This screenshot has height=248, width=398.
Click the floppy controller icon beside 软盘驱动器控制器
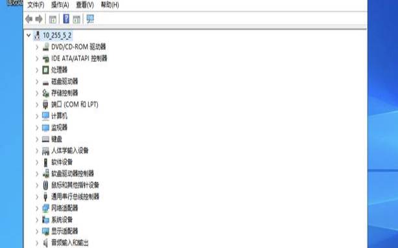pos(45,174)
